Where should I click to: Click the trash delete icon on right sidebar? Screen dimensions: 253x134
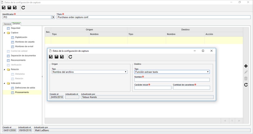point(246,78)
